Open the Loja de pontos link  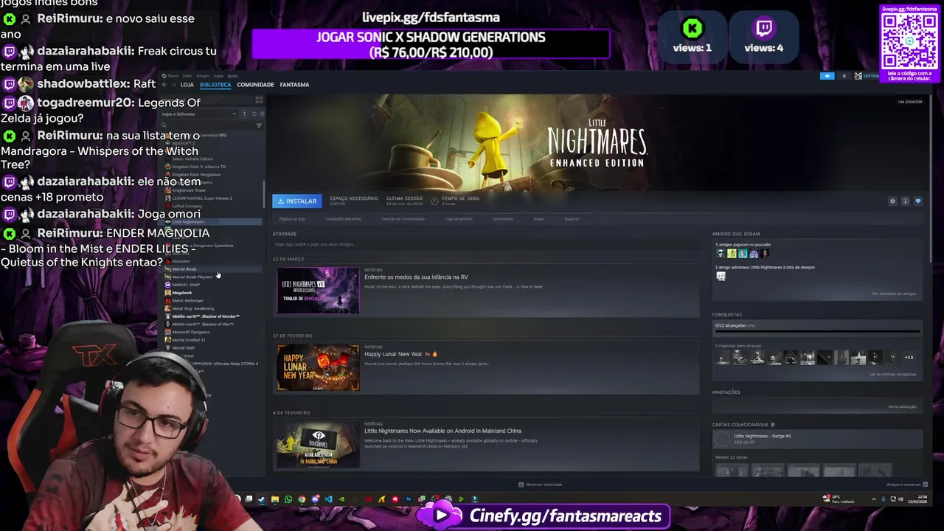pos(459,219)
